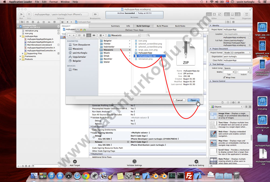
Task: Open FileZilla from the Dock
Action: coord(189,176)
